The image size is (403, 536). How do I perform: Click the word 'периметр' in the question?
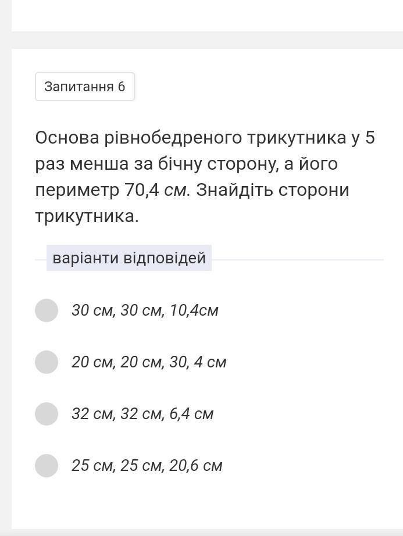(x=77, y=190)
